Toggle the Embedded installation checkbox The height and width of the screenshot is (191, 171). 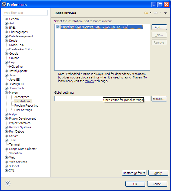pos(58,27)
